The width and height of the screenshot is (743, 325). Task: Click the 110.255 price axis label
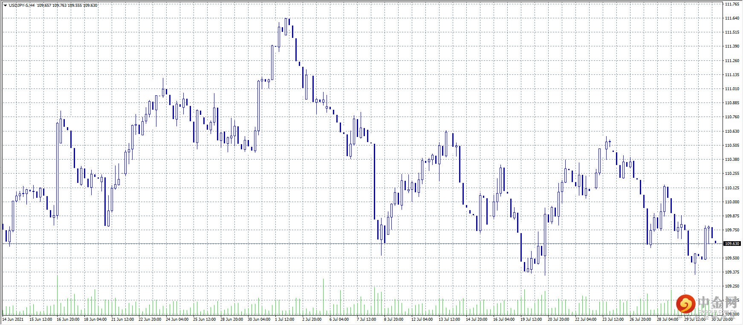732,174
